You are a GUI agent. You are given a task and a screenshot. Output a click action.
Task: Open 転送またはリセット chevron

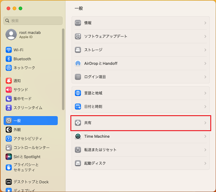pyautogui.click(x=205, y=150)
